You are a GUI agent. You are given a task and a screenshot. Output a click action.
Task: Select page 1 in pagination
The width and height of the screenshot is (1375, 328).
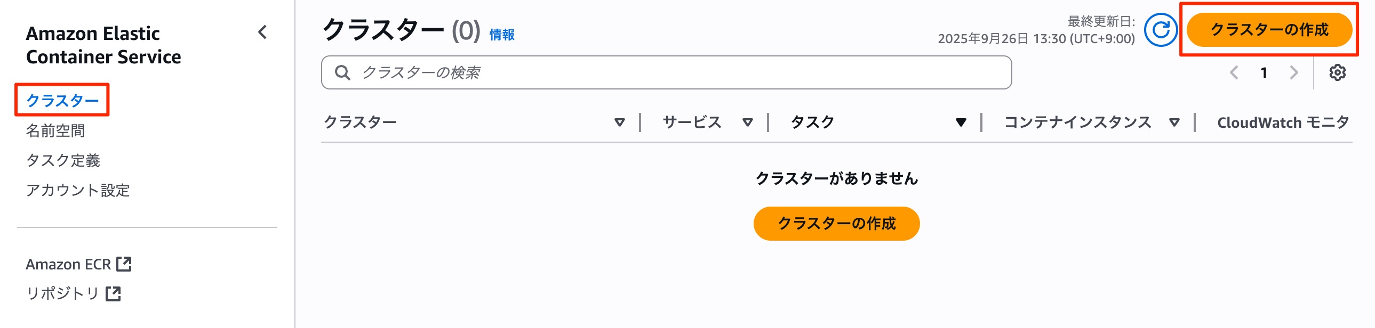[x=1265, y=73]
